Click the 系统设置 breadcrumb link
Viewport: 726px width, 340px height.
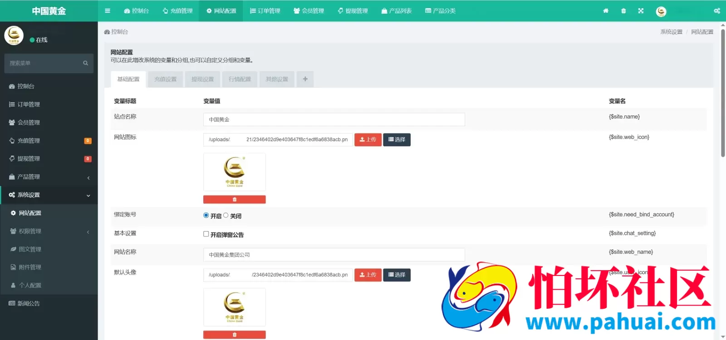[x=672, y=32]
